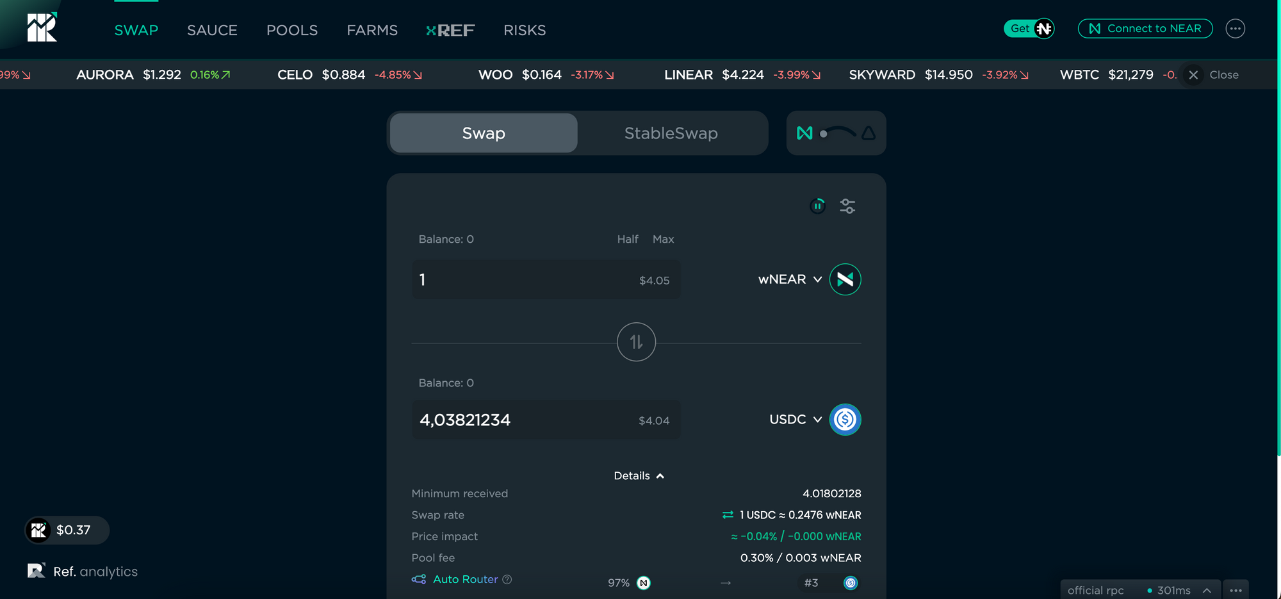Open Ref. analytics link
The width and height of the screenshot is (1281, 599).
(83, 571)
